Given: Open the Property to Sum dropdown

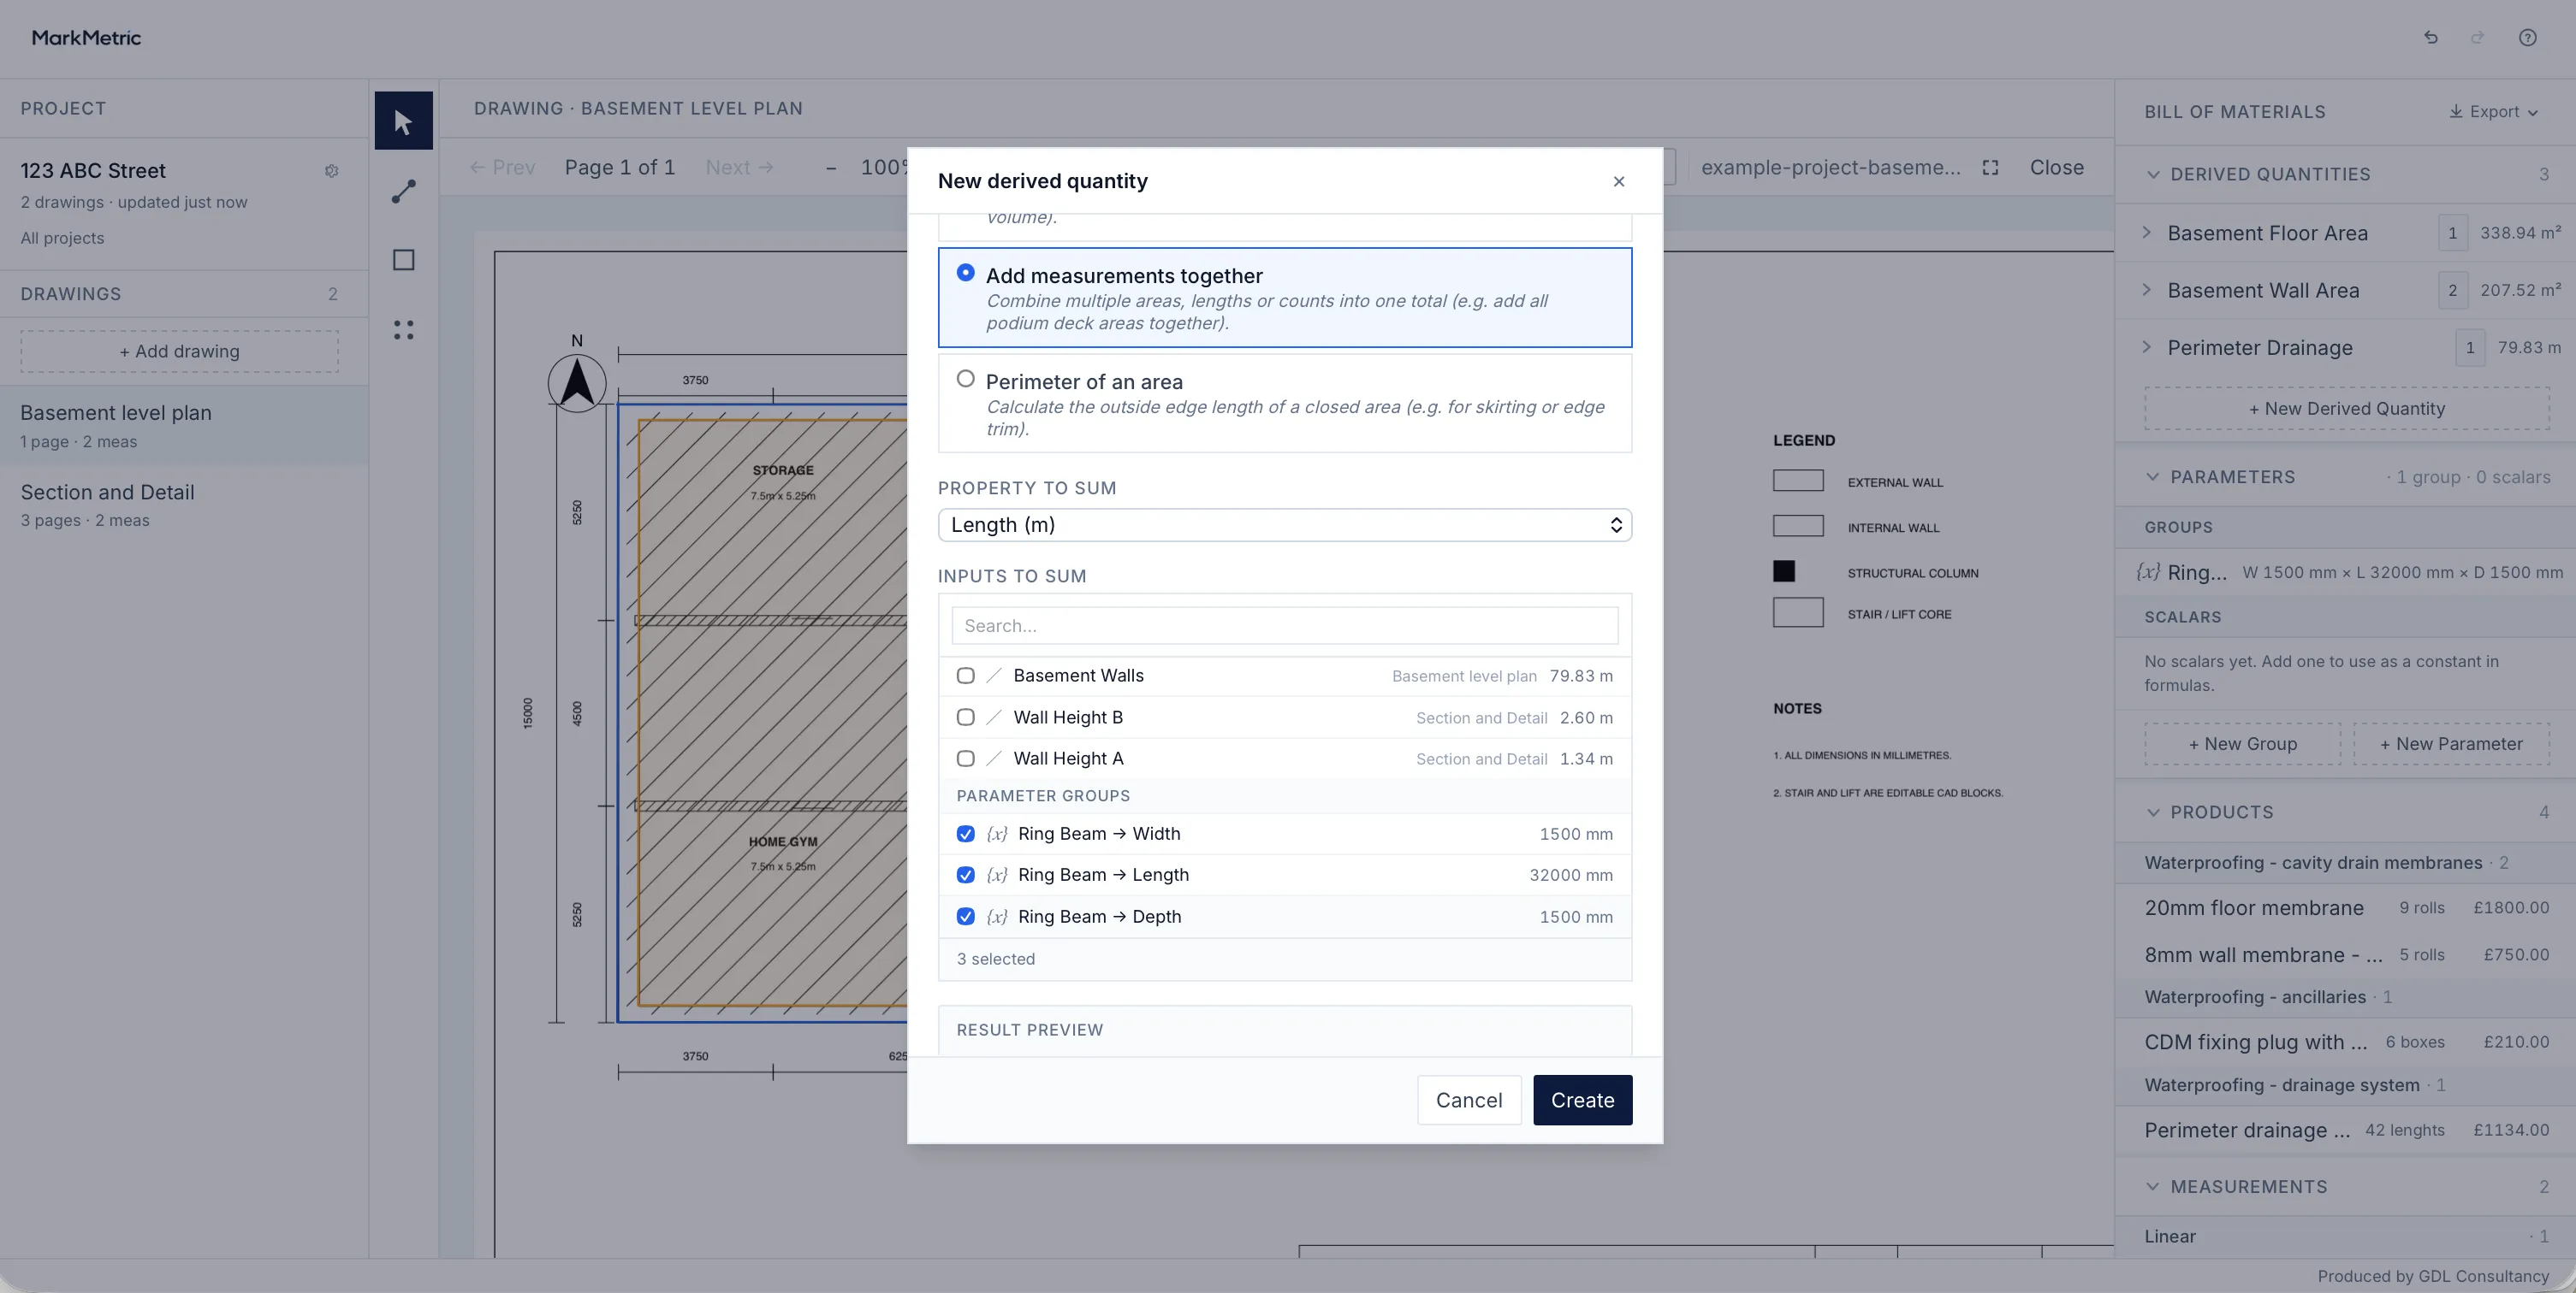Looking at the screenshot, I should (1285, 526).
